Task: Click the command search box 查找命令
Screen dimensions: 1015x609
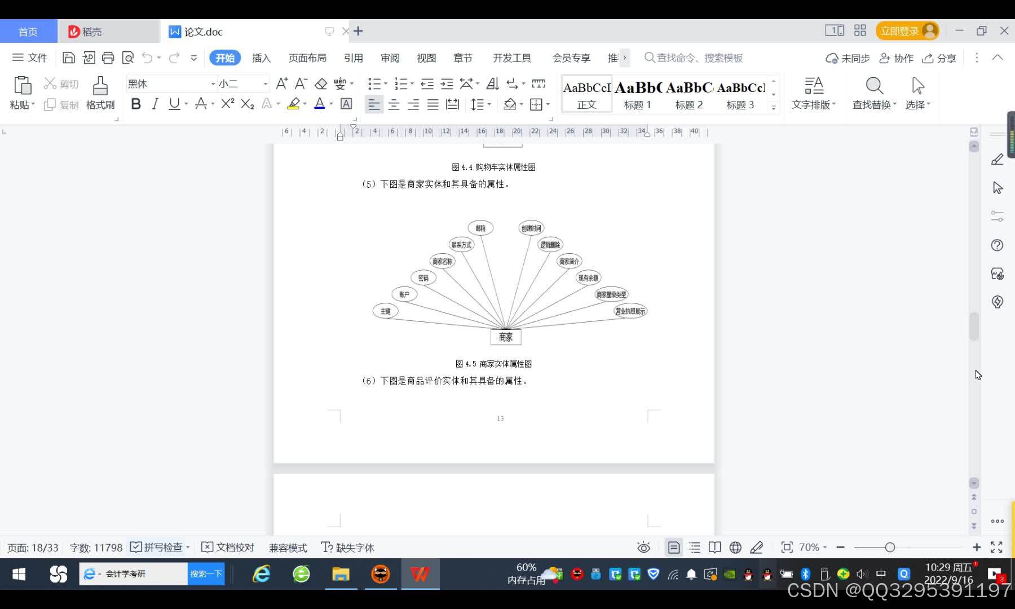Action: [694, 58]
